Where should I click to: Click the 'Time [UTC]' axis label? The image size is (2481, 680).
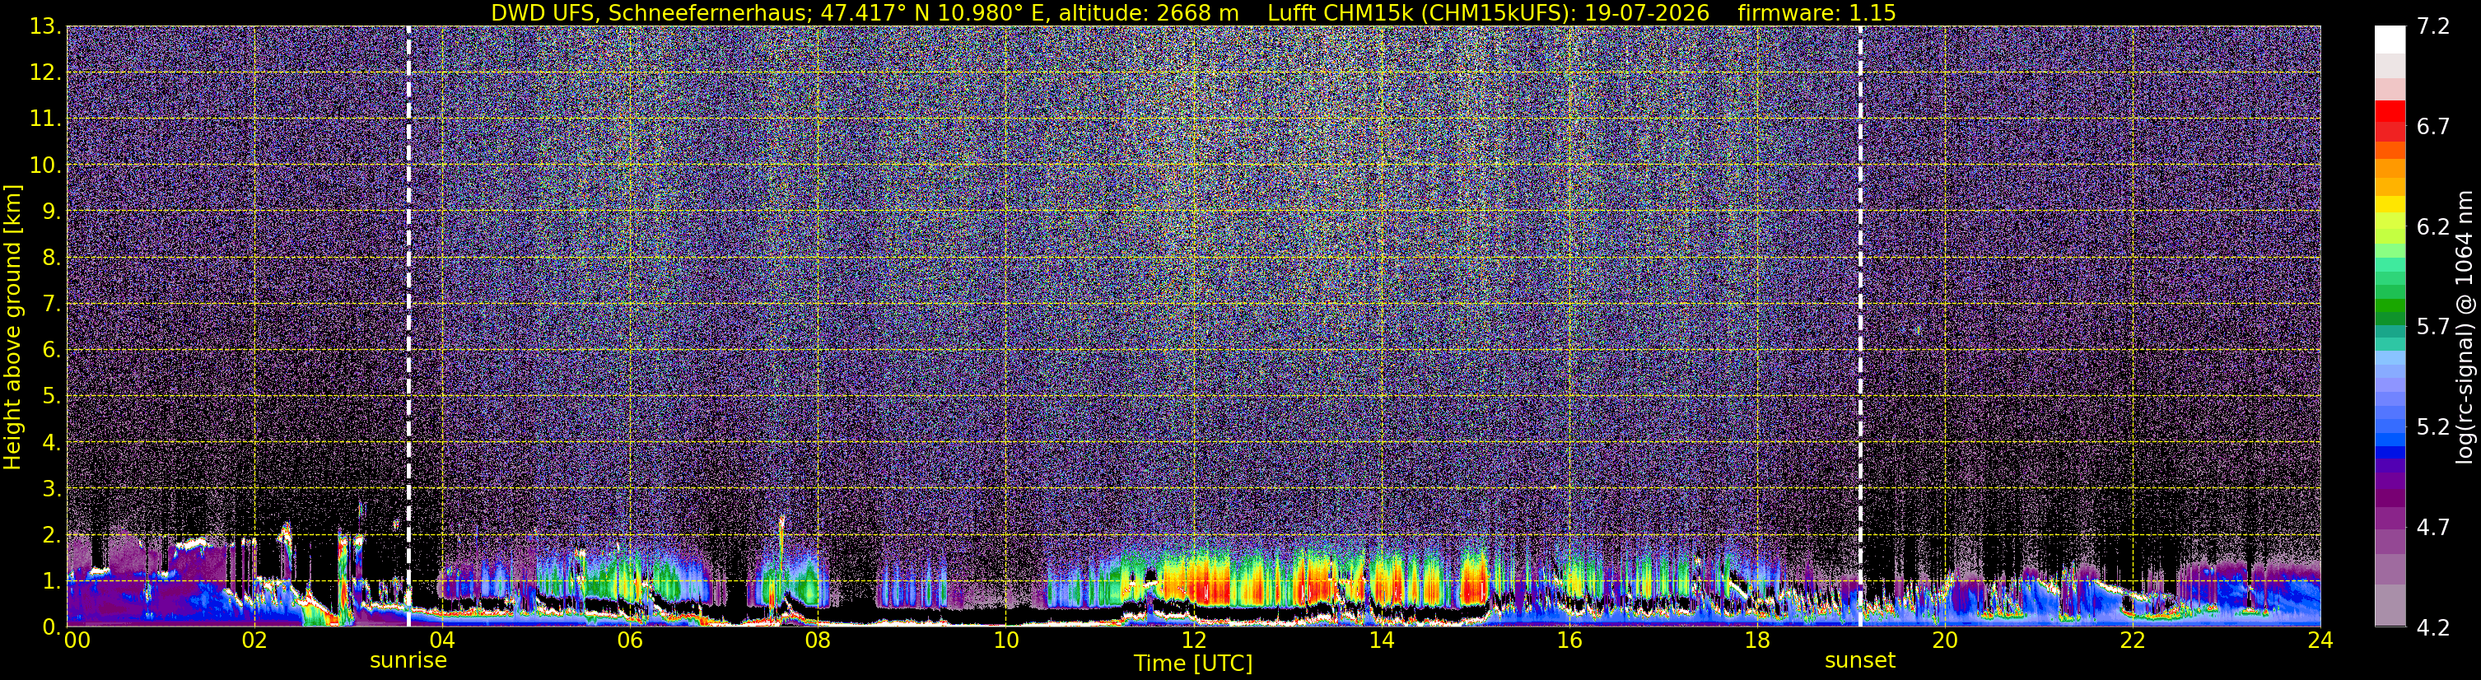pyautogui.click(x=1193, y=664)
